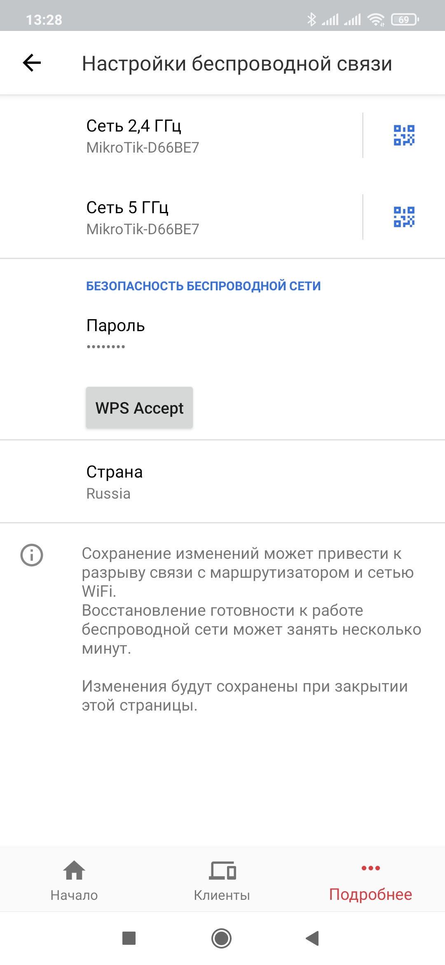The width and height of the screenshot is (445, 965).
Task: Tap the Bluetooth status icon
Action: (x=311, y=19)
